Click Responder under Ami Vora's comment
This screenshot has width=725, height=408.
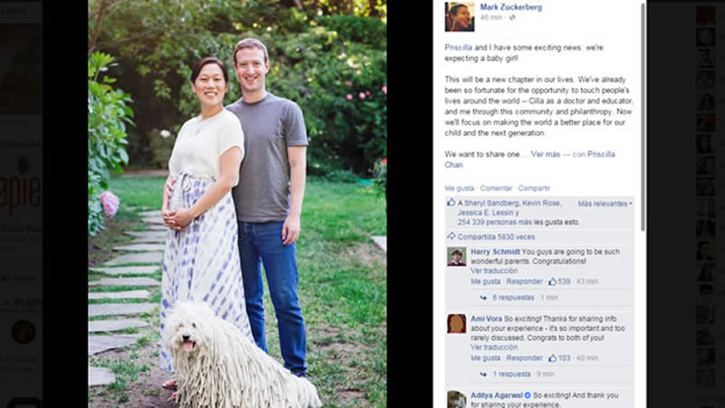pos(525,358)
